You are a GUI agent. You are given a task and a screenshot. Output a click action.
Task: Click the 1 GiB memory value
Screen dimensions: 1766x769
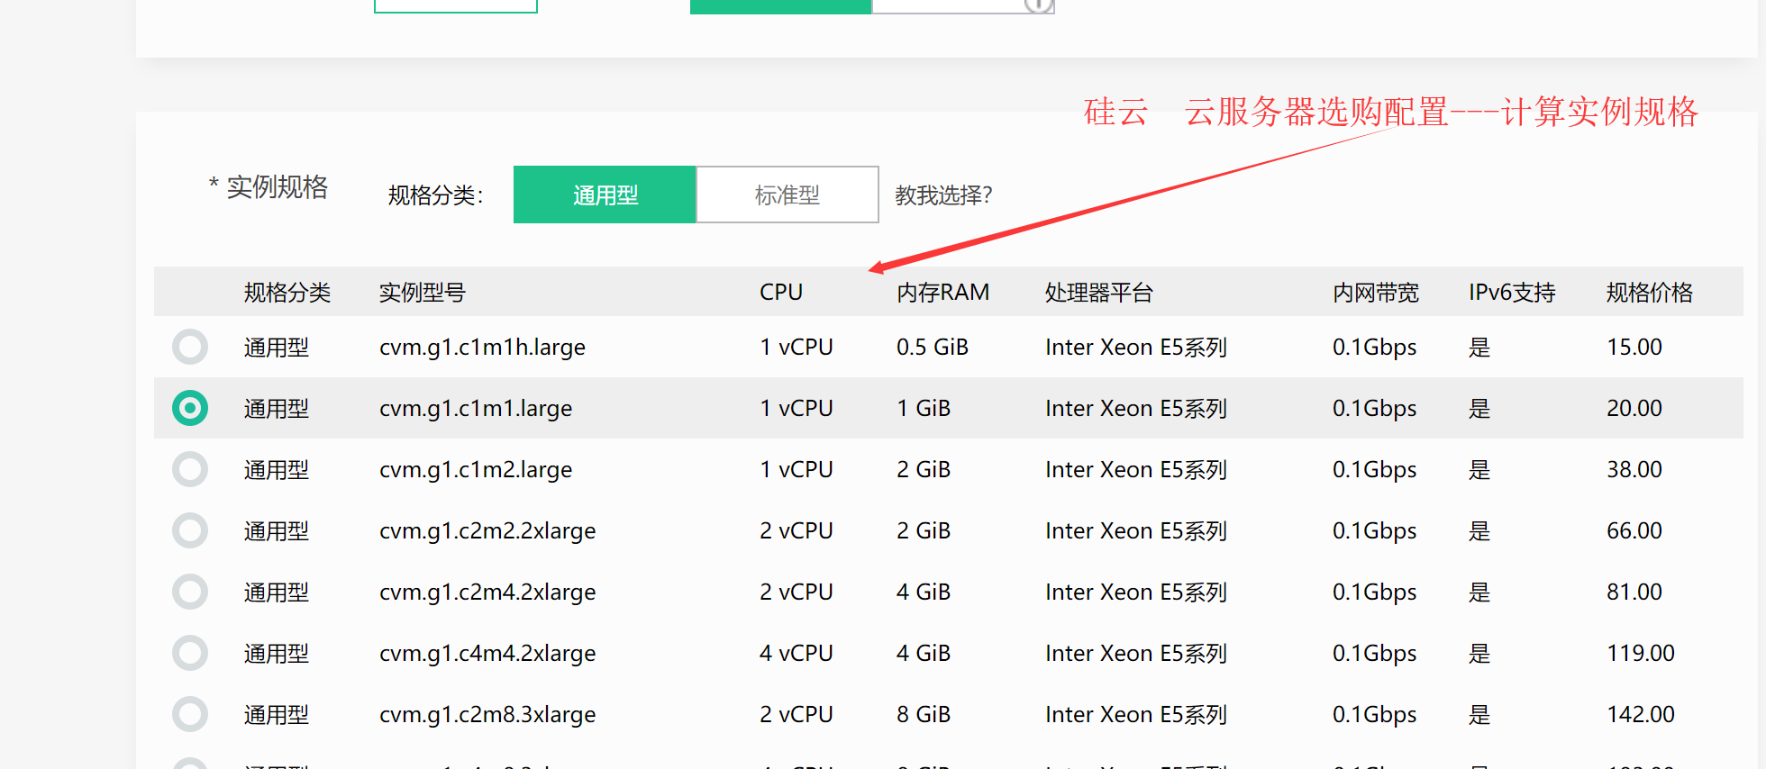click(924, 408)
